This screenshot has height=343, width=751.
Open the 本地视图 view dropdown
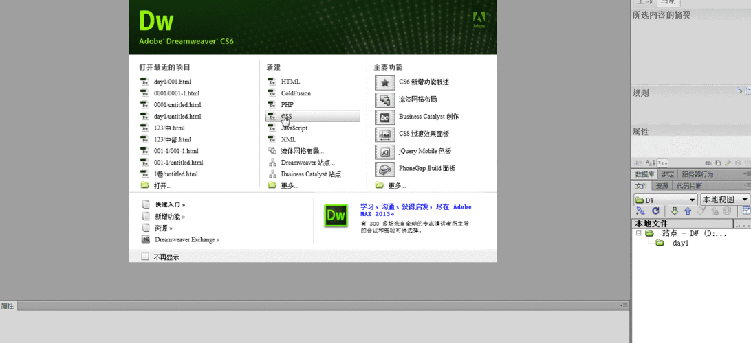(x=725, y=200)
